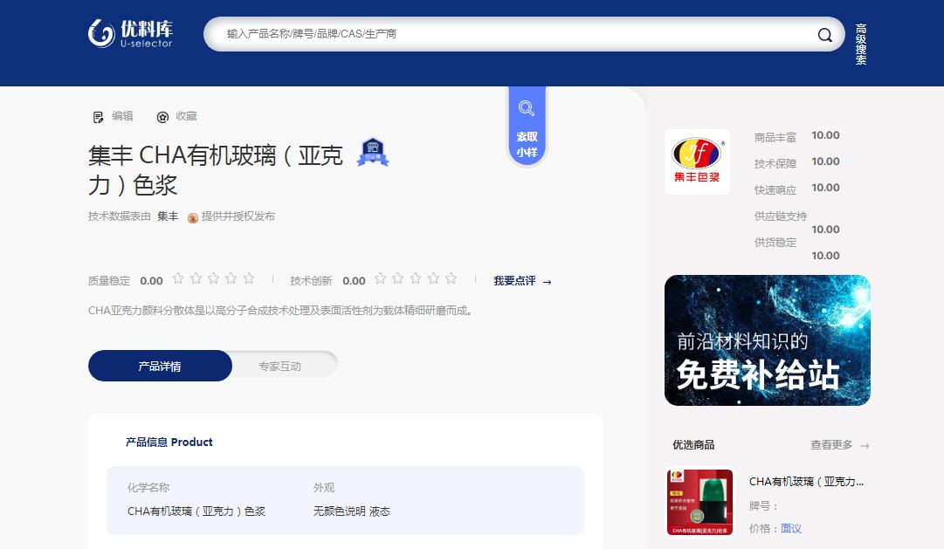Open the CHA有机玻璃 product title in 优选商品
This screenshot has height=549, width=944.
tap(806, 482)
